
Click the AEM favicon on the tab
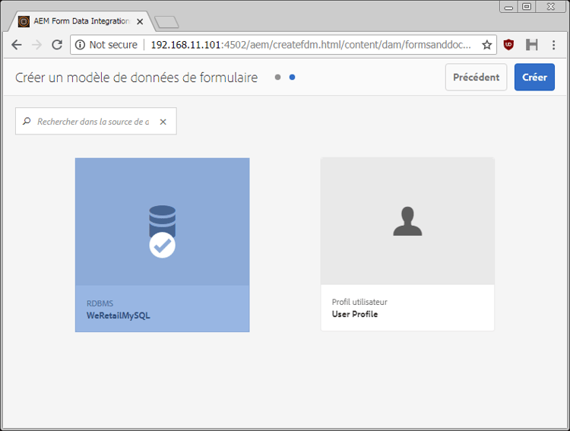[x=24, y=21]
